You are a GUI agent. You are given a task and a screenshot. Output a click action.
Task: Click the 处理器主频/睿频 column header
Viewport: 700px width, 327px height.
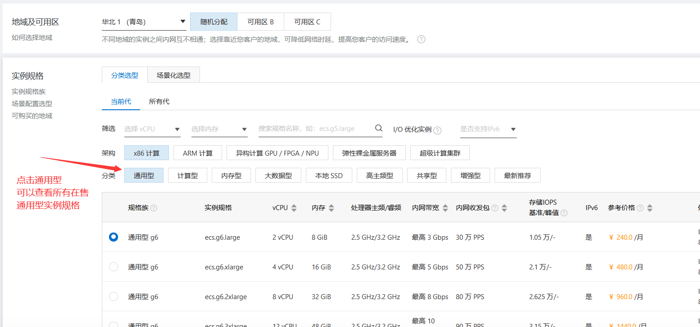tap(377, 208)
